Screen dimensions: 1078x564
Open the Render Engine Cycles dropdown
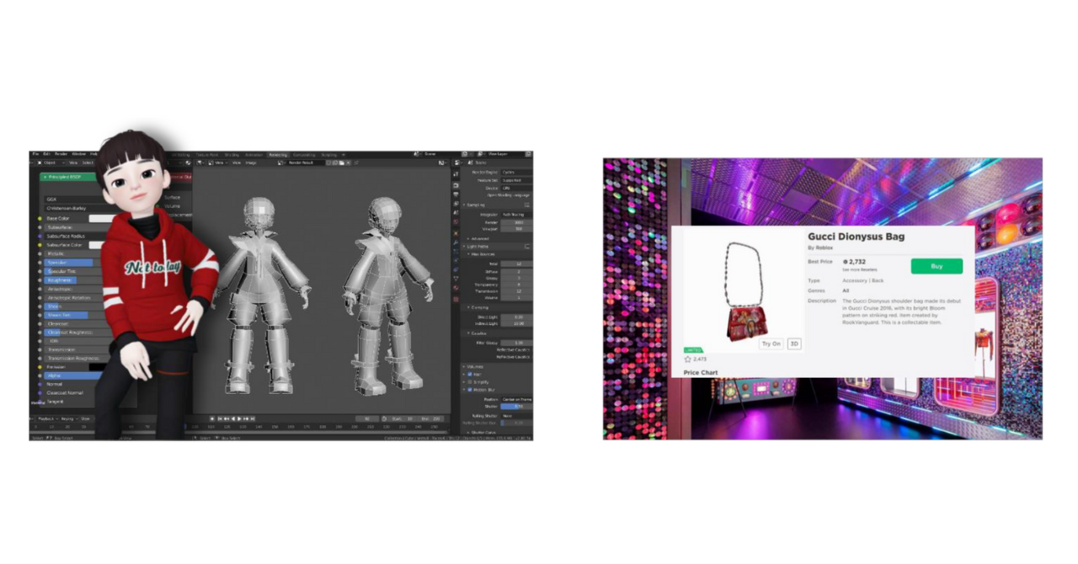click(x=516, y=172)
